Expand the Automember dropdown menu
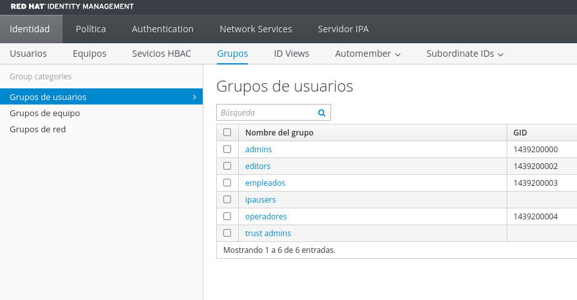Image resolution: width=577 pixels, height=300 pixels. 368,54
